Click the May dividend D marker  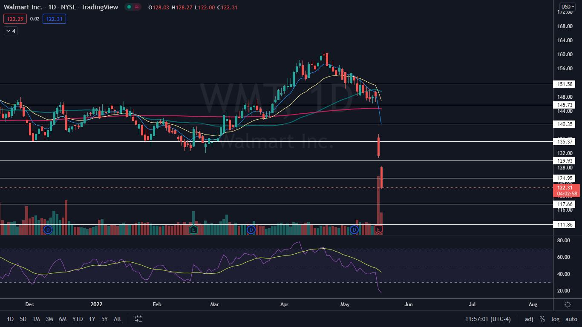pos(354,230)
